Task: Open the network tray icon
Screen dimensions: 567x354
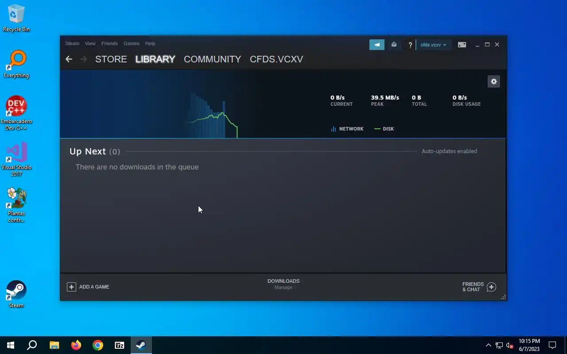Action: 499,345
